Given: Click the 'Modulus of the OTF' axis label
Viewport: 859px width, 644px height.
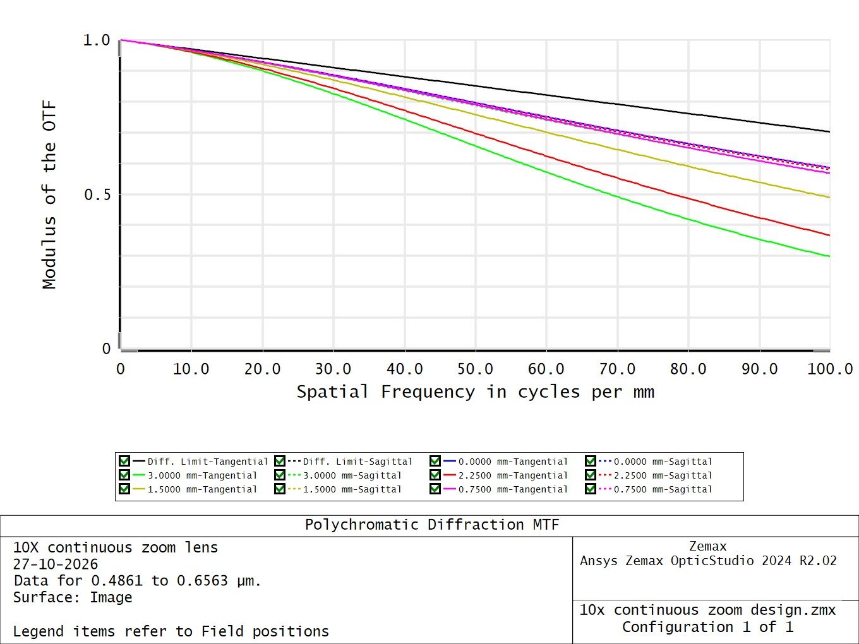Looking at the screenshot, I should point(50,195).
